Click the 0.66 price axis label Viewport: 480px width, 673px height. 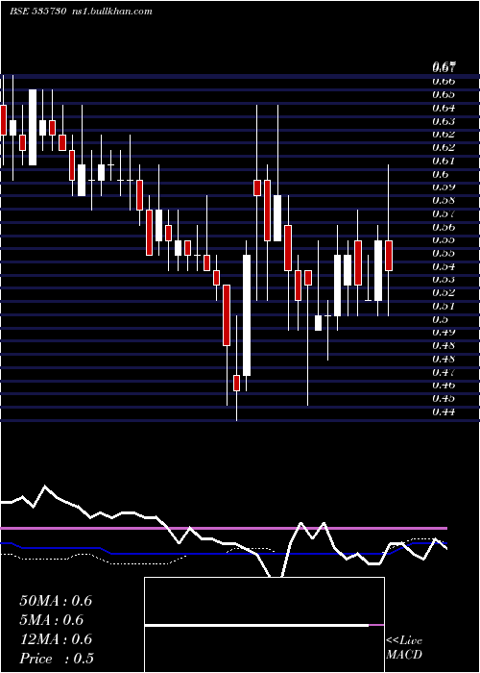tap(444, 81)
